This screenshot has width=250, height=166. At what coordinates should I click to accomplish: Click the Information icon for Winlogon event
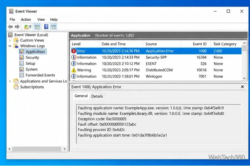pos(74,77)
